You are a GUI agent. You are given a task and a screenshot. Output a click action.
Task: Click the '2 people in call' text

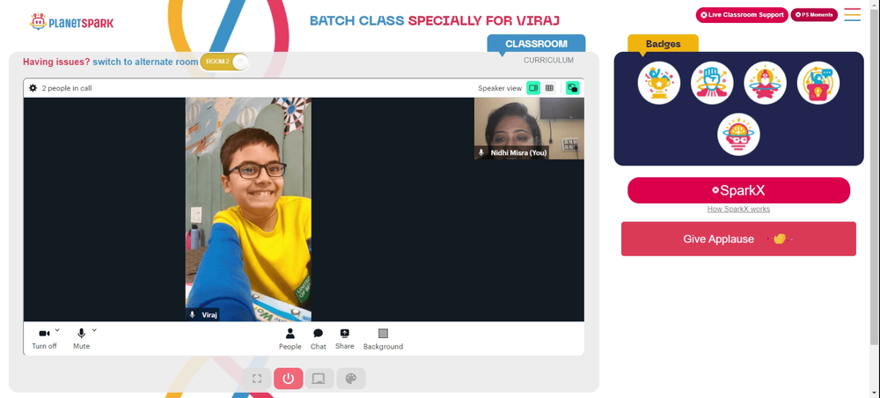click(x=67, y=88)
